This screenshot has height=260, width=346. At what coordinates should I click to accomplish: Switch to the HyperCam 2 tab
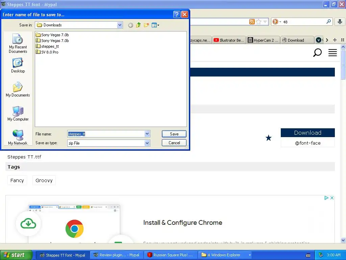[263, 40]
